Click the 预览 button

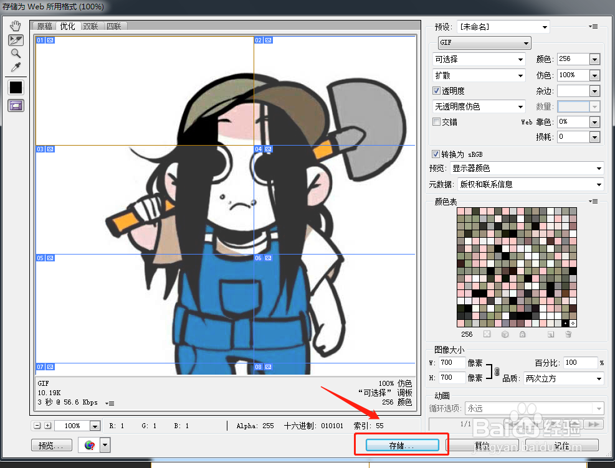pos(51,444)
